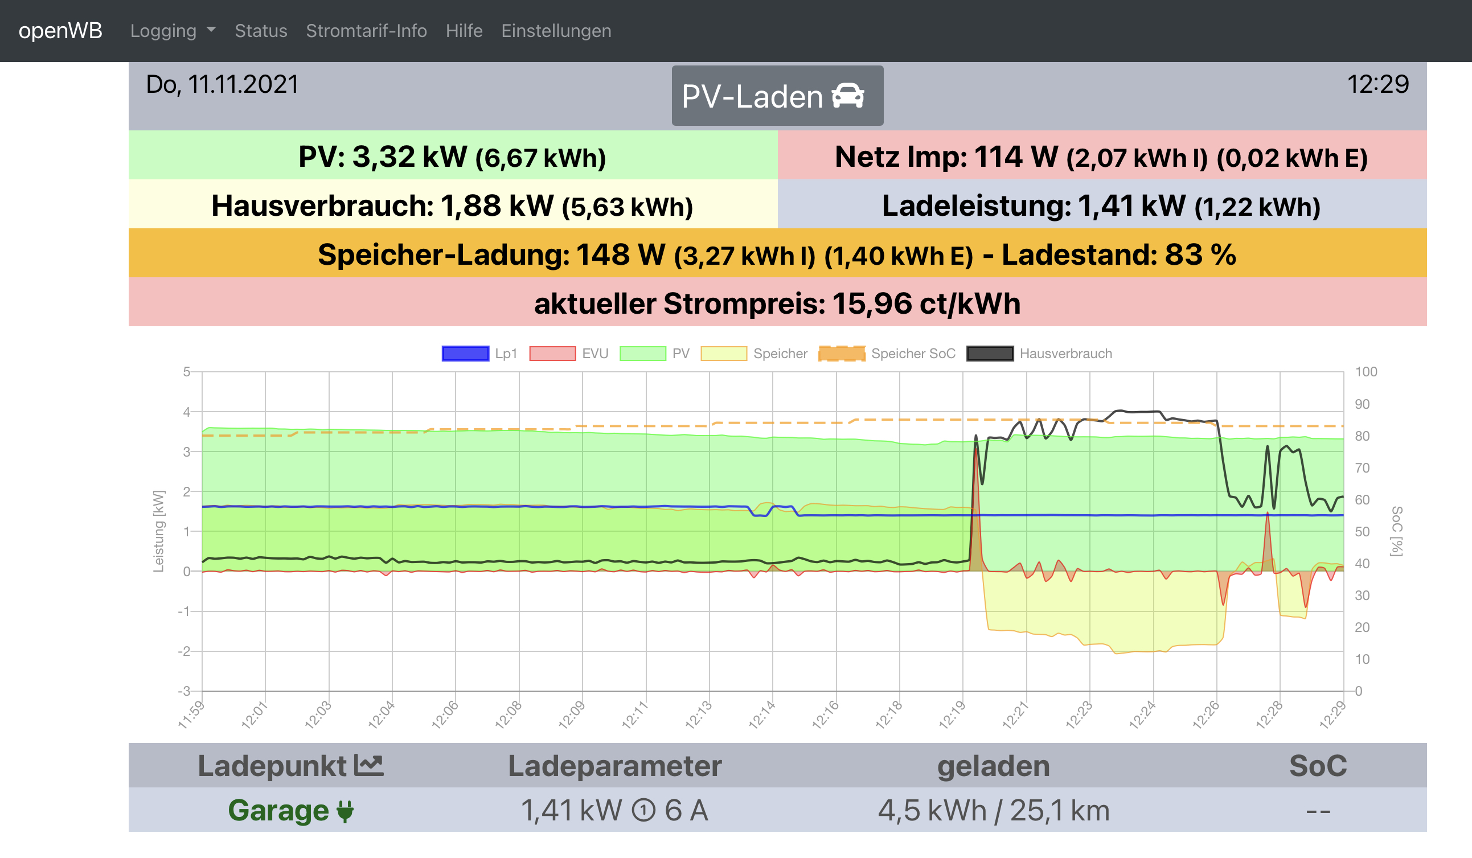
Task: Go to Stromtarif-Info page
Action: (366, 30)
